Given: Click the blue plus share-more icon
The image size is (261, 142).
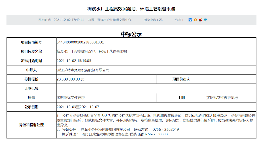Looking at the screenshot, I should click(x=190, y=20).
